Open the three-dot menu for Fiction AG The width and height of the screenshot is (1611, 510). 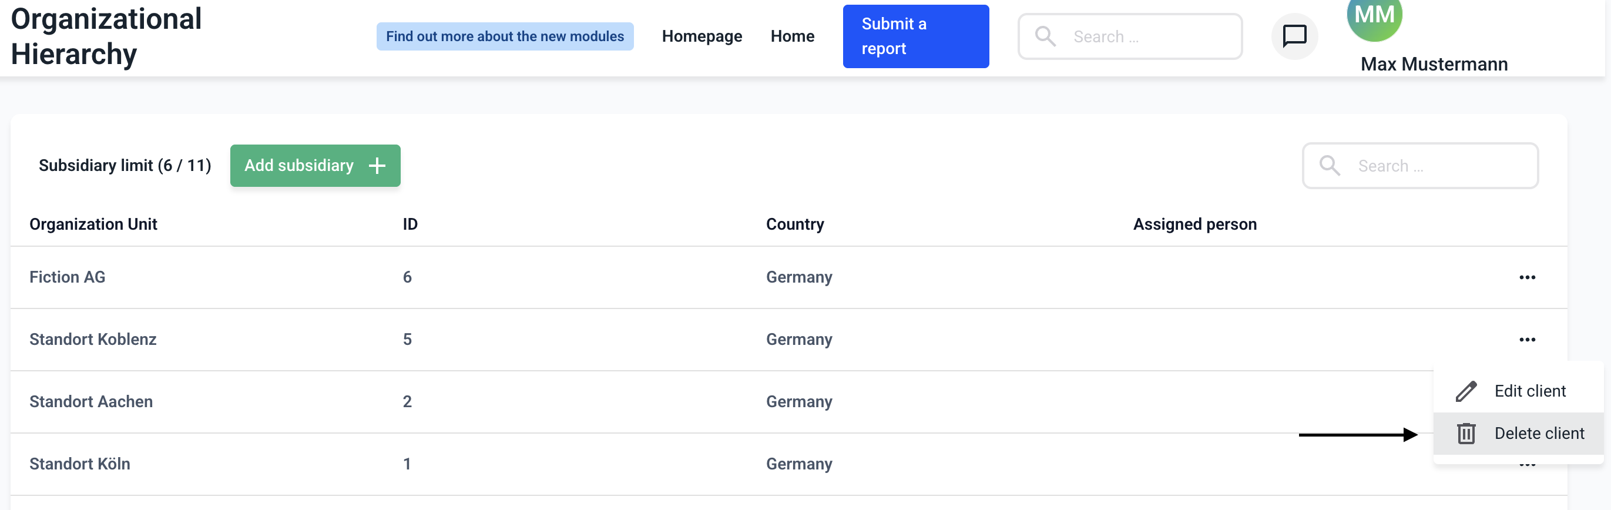coord(1526,277)
